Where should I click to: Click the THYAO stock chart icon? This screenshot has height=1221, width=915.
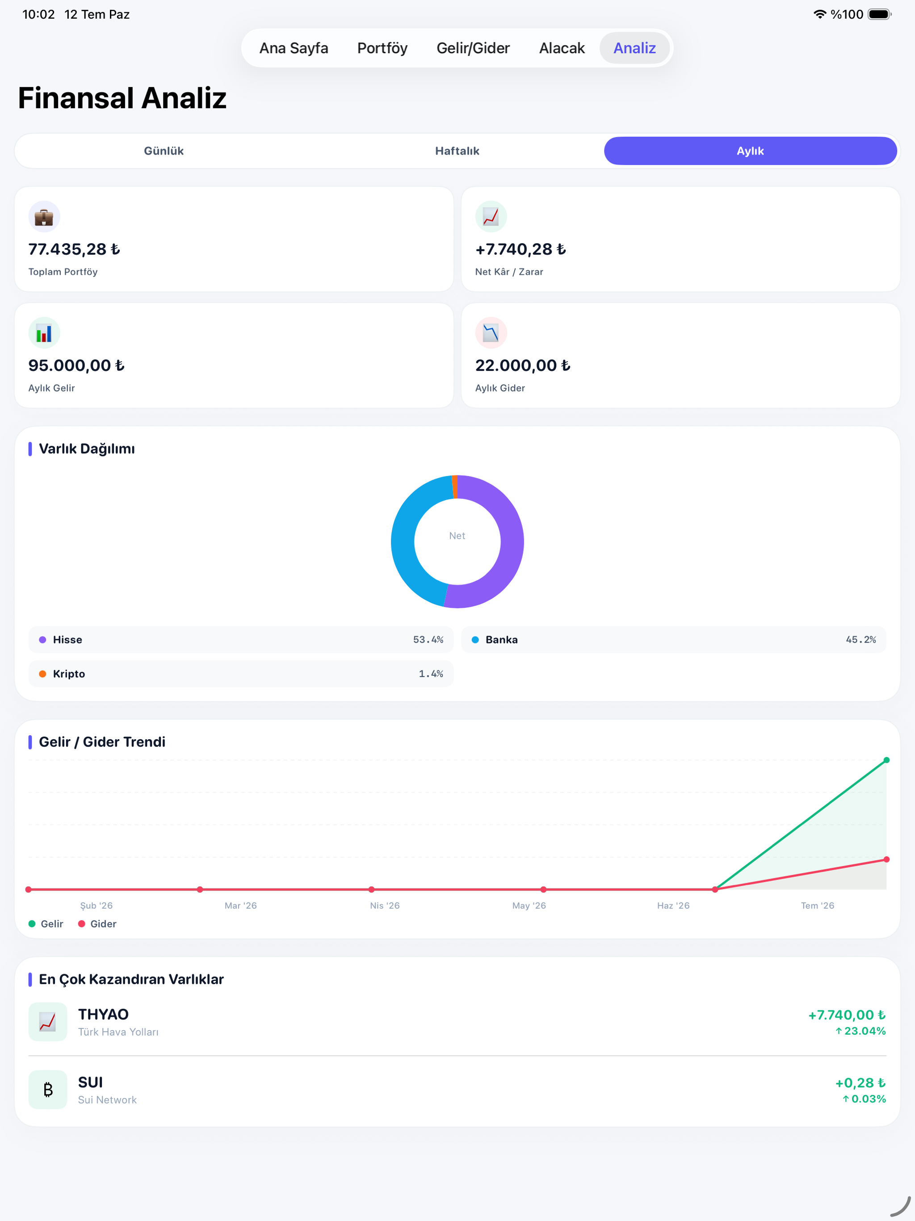pos(48,1022)
